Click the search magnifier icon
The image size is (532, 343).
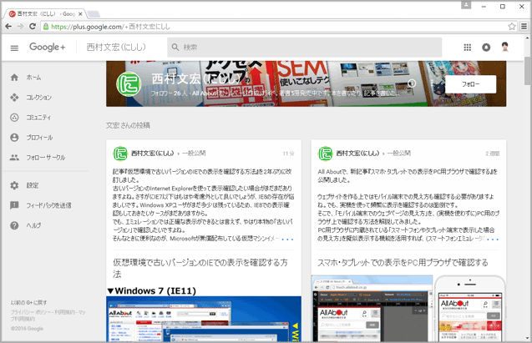tap(175, 47)
